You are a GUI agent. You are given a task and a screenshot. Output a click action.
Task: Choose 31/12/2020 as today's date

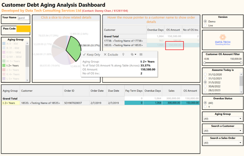[205, 75]
